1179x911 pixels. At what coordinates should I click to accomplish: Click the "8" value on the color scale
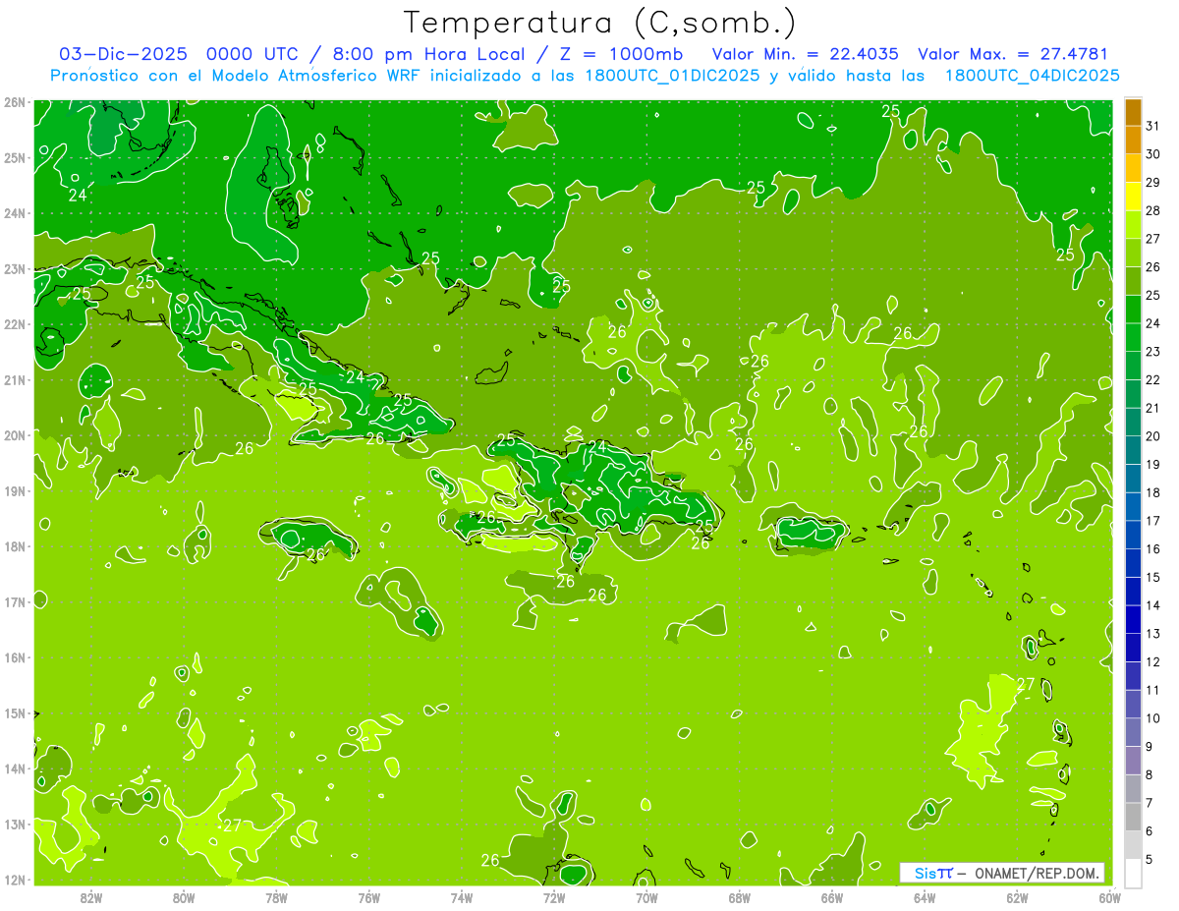click(x=1150, y=774)
